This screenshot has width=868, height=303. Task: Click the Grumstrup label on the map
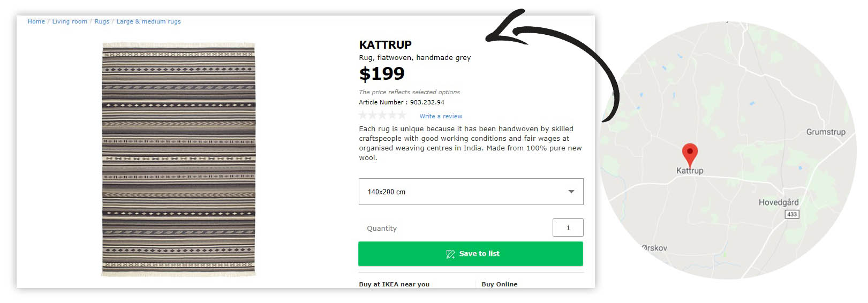click(826, 132)
